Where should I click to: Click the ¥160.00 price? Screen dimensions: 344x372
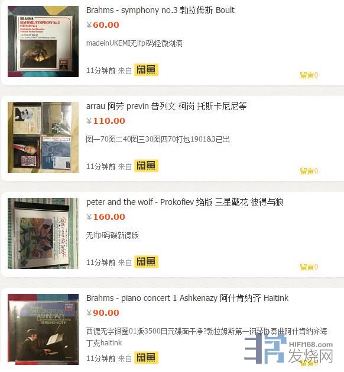[x=106, y=217]
